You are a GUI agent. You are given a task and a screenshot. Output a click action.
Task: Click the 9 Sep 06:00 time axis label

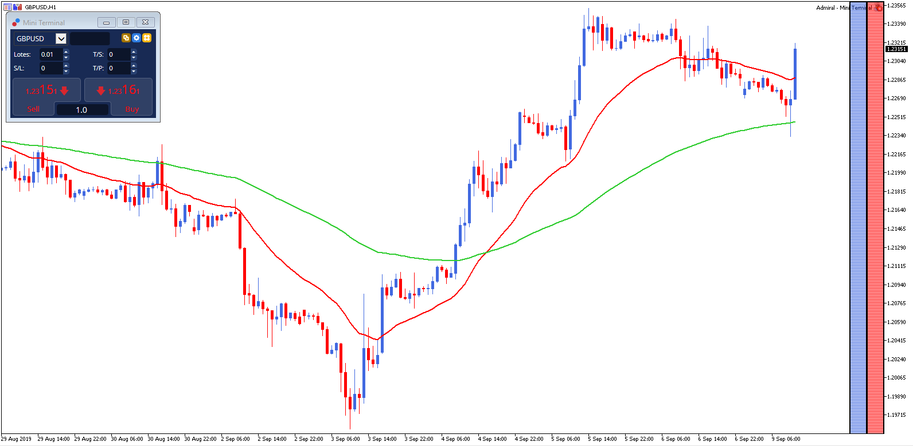(x=786, y=439)
